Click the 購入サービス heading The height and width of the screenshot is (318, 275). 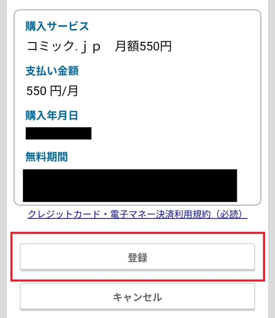[57, 26]
